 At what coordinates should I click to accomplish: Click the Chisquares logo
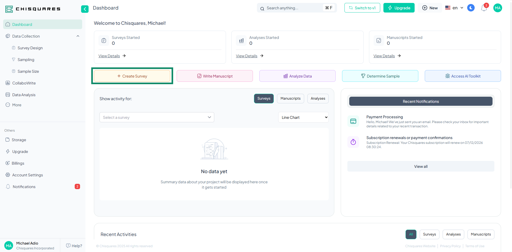[x=32, y=9]
